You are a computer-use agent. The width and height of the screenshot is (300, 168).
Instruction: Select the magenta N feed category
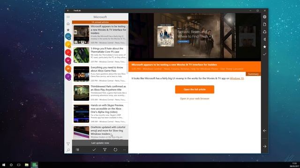(68, 61)
